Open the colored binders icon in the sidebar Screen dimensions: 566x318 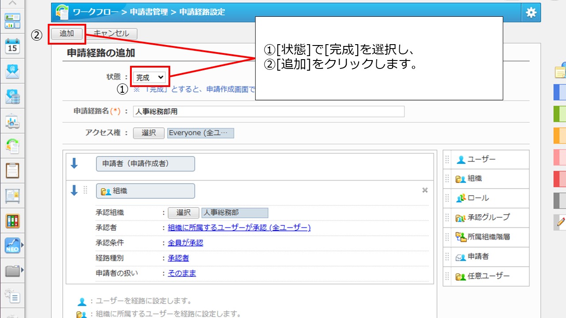(x=12, y=221)
